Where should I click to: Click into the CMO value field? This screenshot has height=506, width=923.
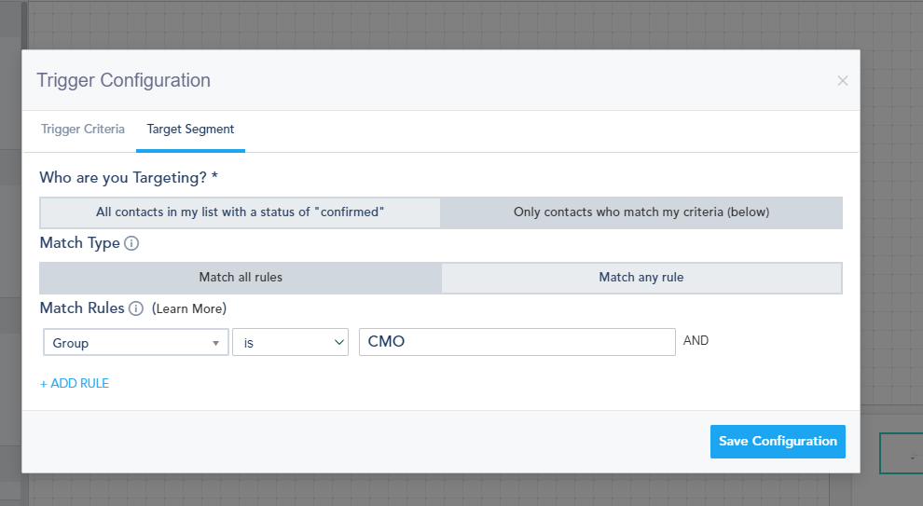tap(517, 342)
